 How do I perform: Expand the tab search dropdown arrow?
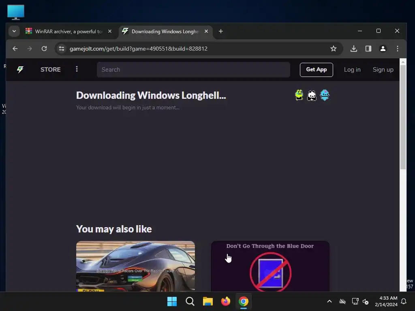pos(14,31)
